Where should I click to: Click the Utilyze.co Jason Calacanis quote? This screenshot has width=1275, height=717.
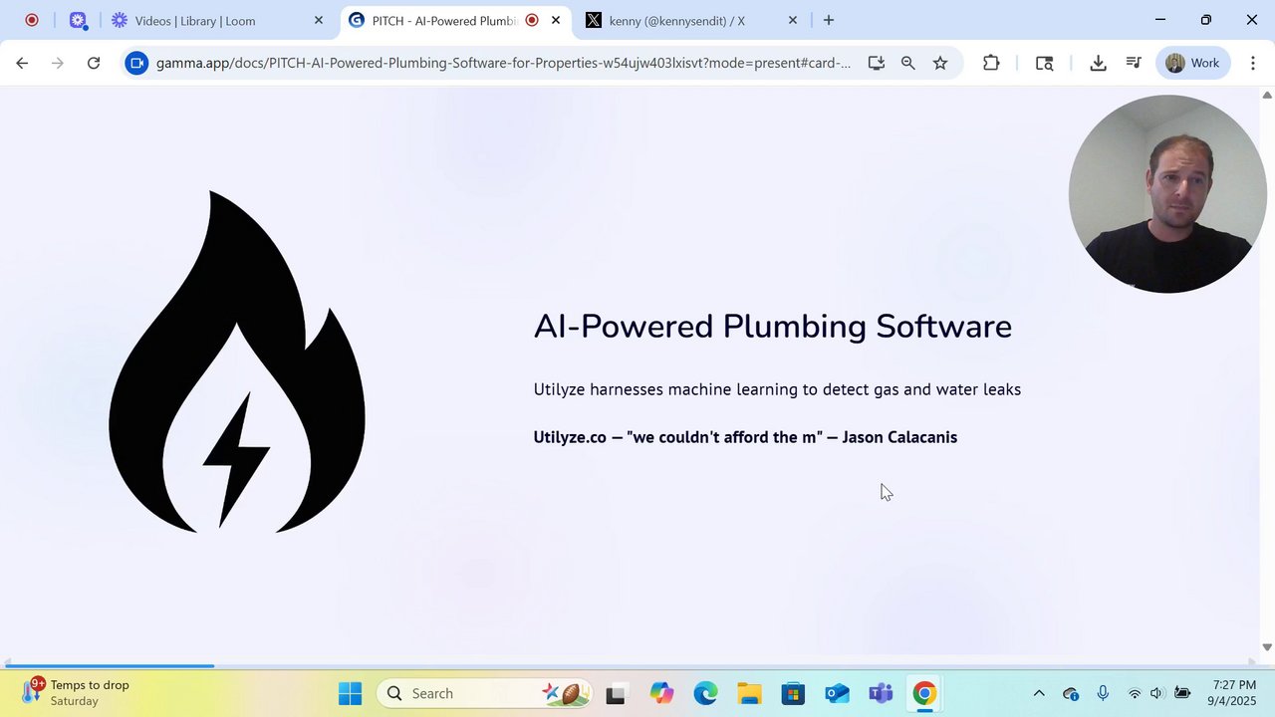pyautogui.click(x=745, y=437)
